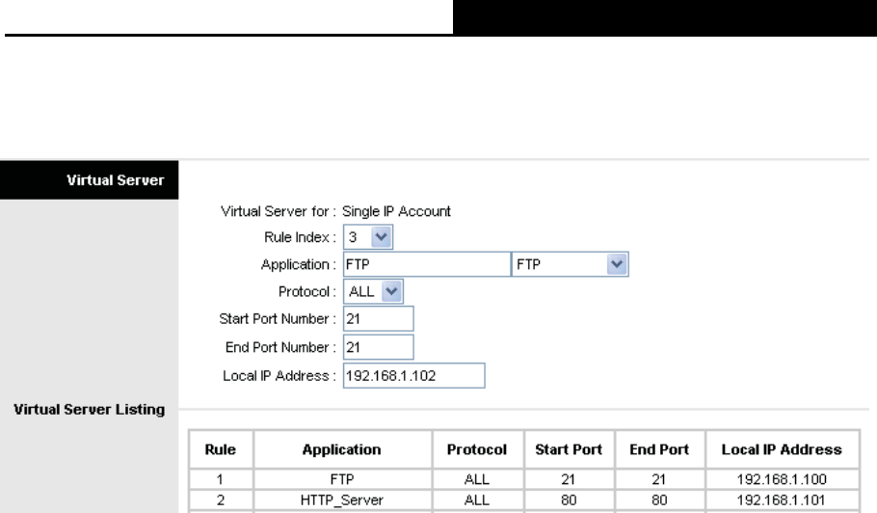This screenshot has height=513, width=877.
Task: Select the FTP cell in rule 1
Action: point(342,479)
